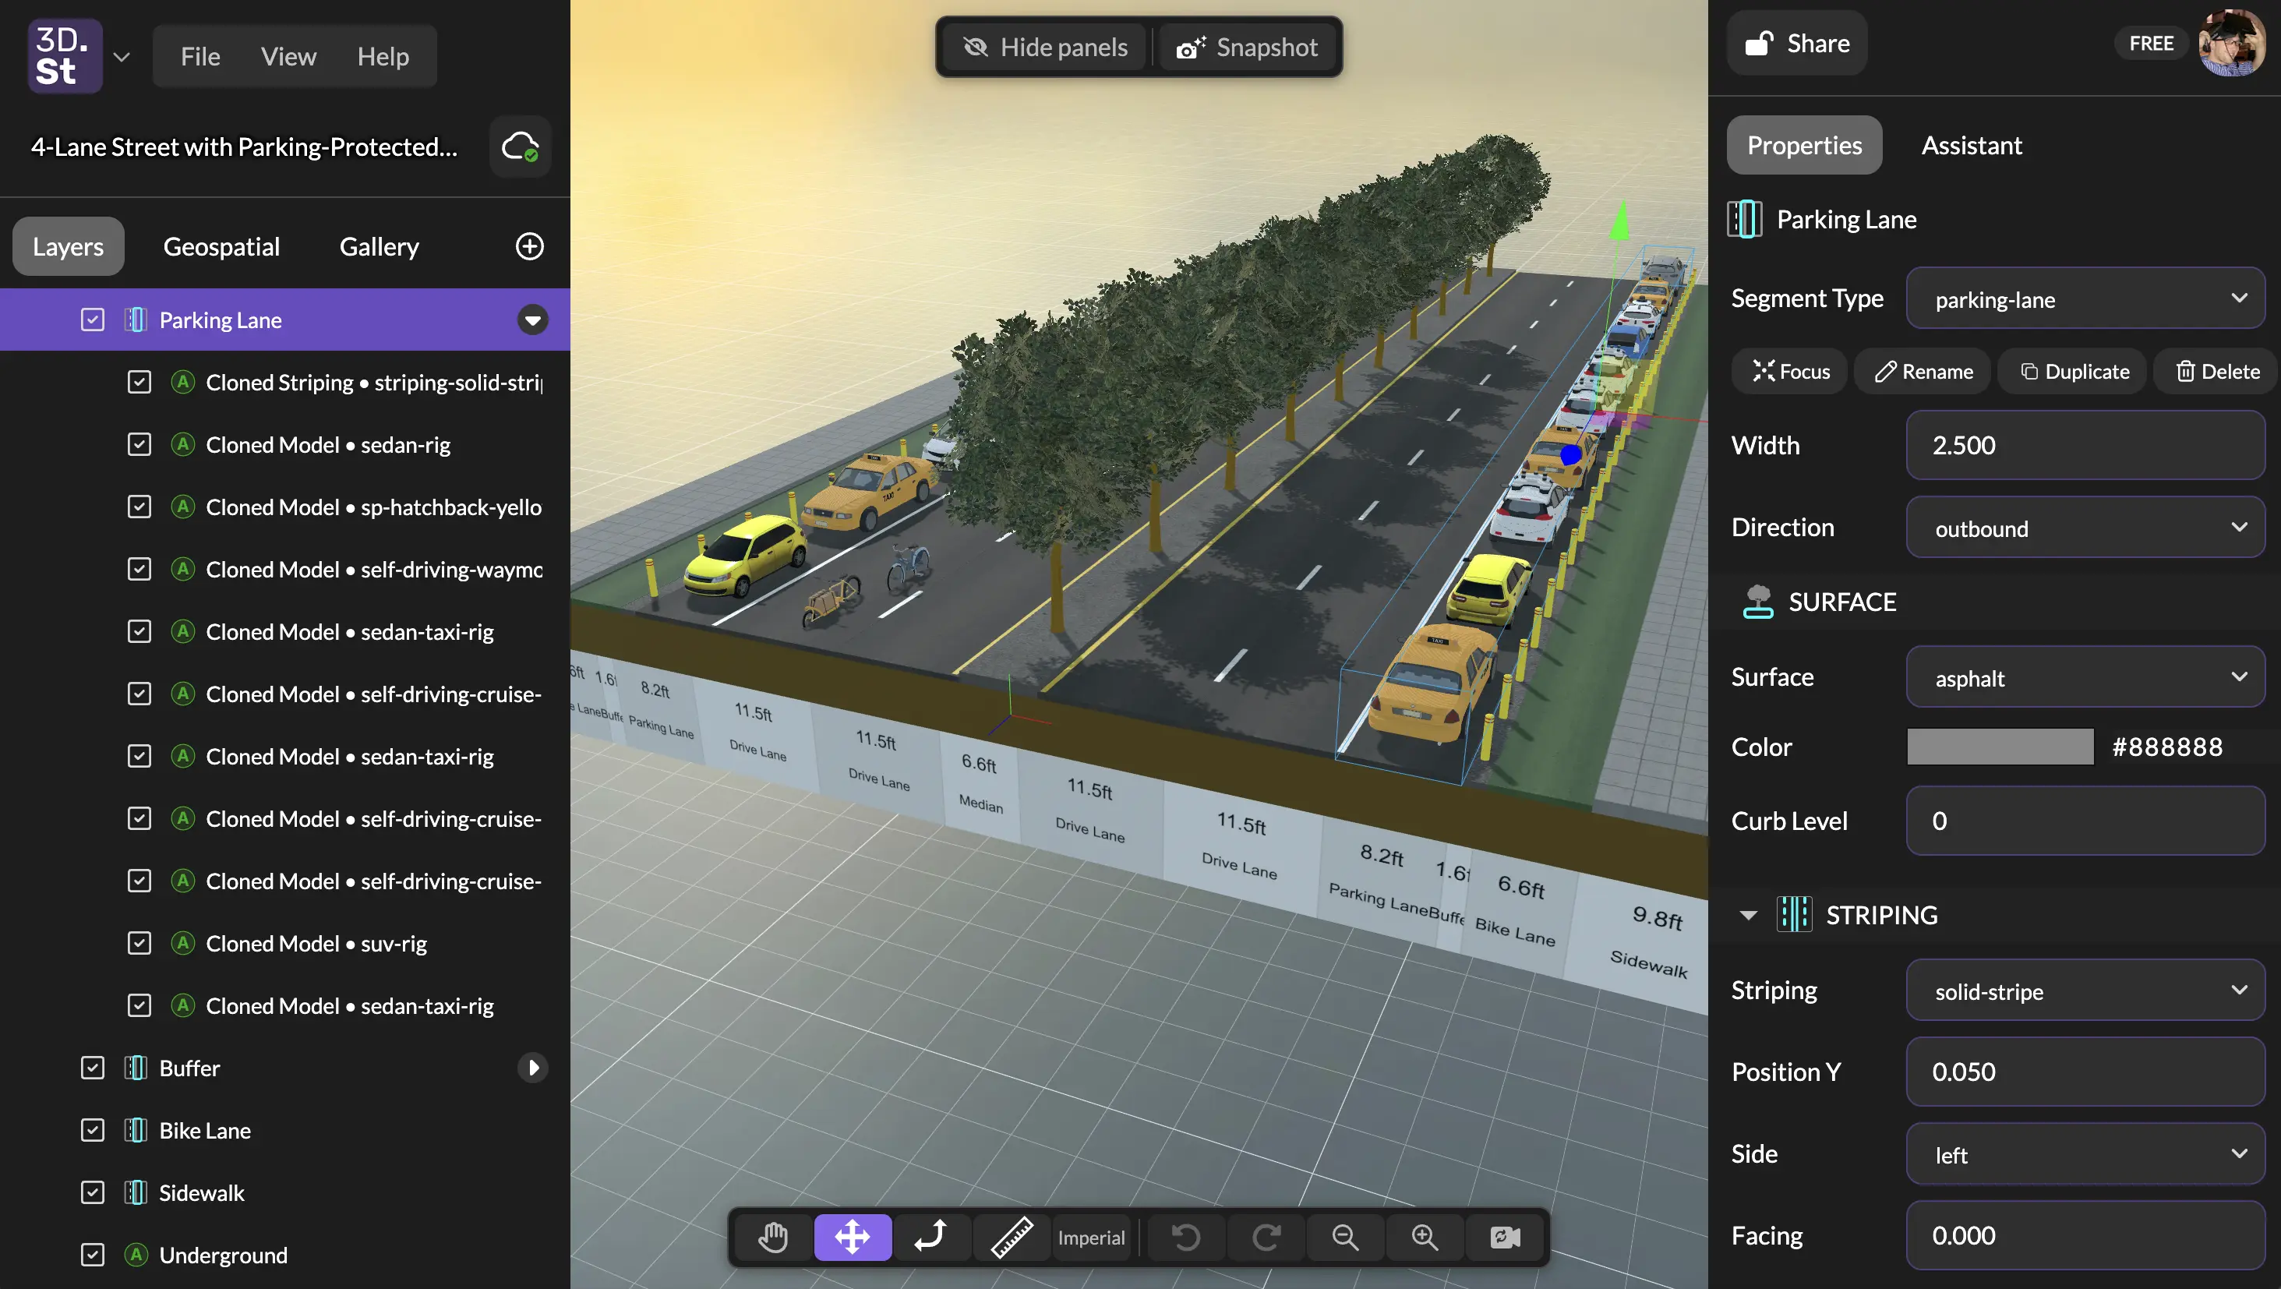Click the Duplicate button

click(x=2071, y=371)
